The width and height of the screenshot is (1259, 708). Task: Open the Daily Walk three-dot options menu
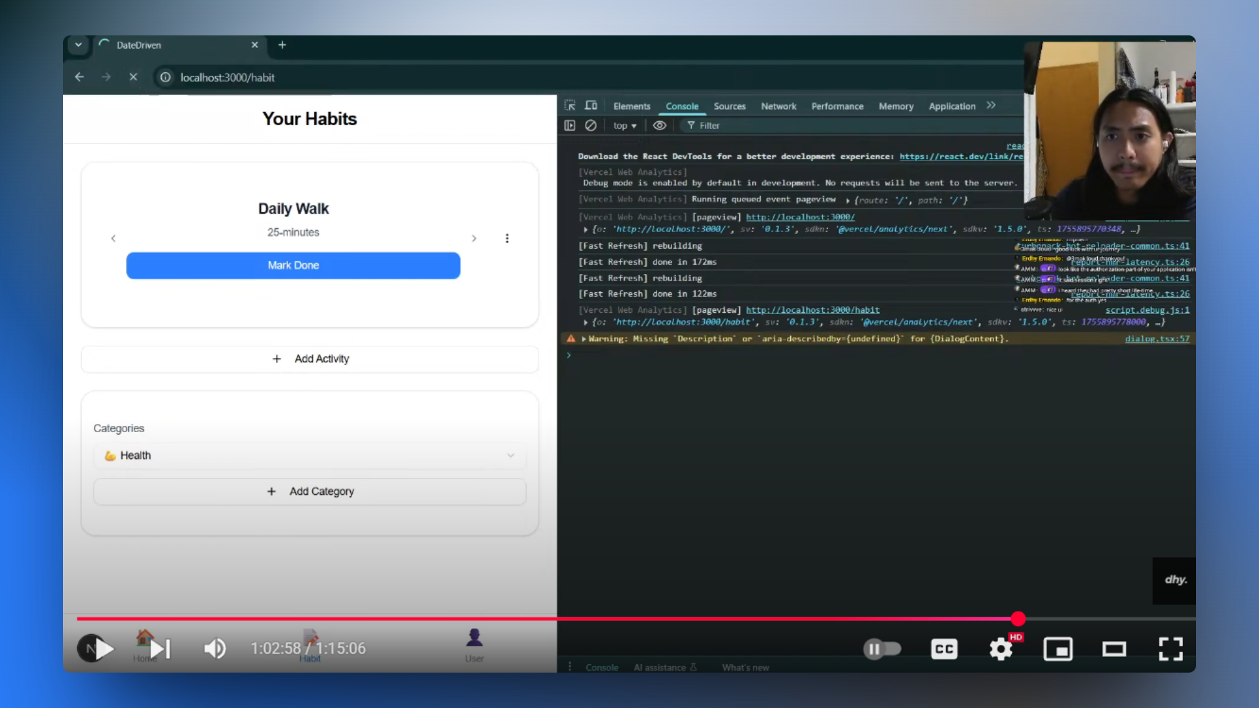507,239
